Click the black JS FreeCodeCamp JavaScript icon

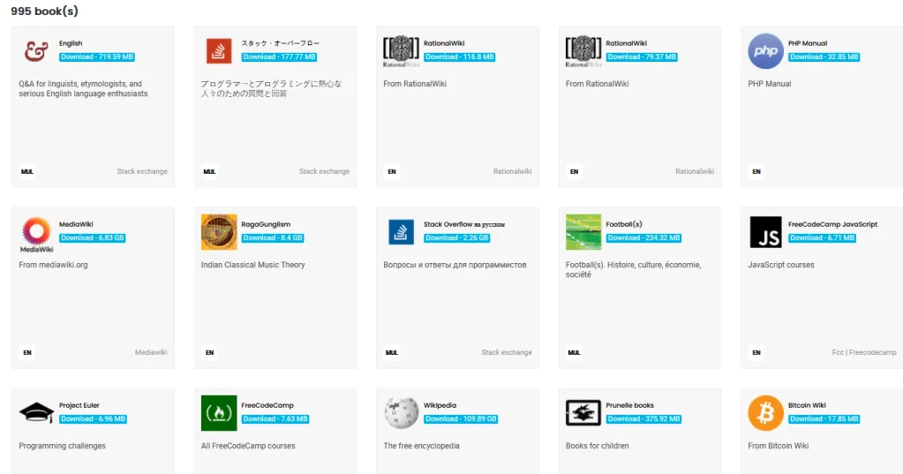[765, 232]
